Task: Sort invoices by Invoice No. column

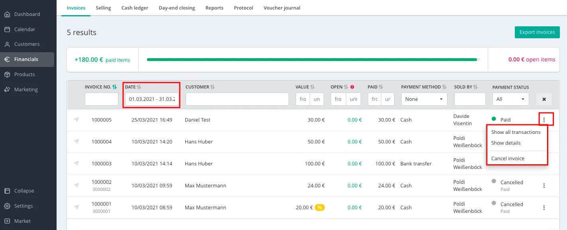Action: click(x=115, y=87)
